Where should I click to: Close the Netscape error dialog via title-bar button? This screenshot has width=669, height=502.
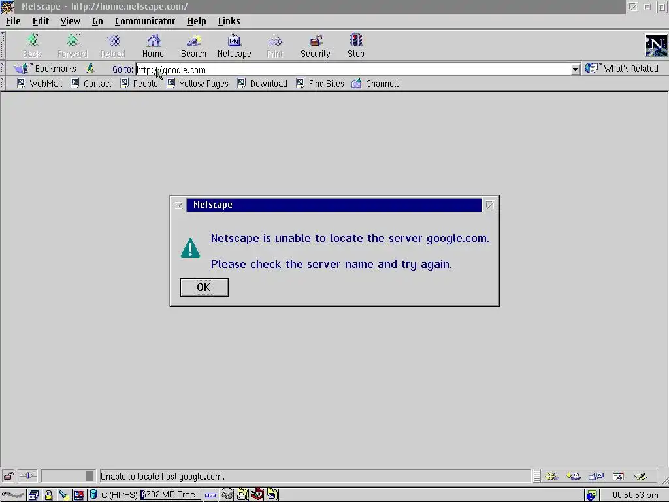(x=490, y=205)
